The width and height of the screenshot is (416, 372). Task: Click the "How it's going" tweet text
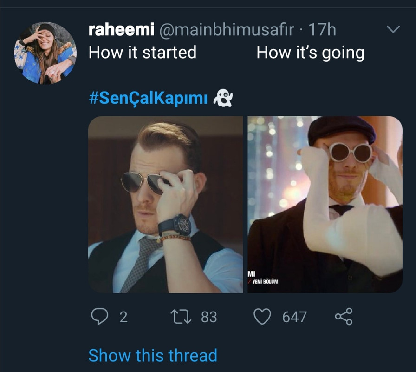click(x=310, y=52)
